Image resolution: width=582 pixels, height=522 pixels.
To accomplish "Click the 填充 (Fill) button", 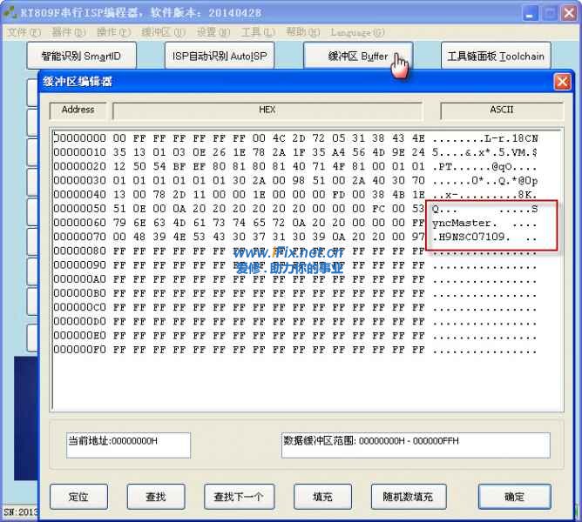I will (x=322, y=497).
